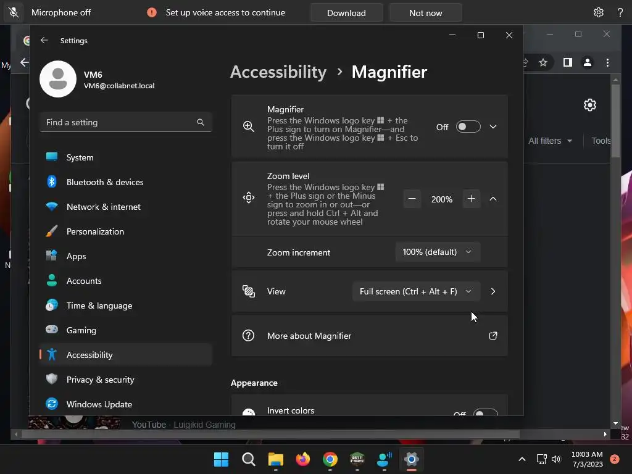Expand the Magnifier options chevron
This screenshot has width=632, height=474.
click(493, 127)
